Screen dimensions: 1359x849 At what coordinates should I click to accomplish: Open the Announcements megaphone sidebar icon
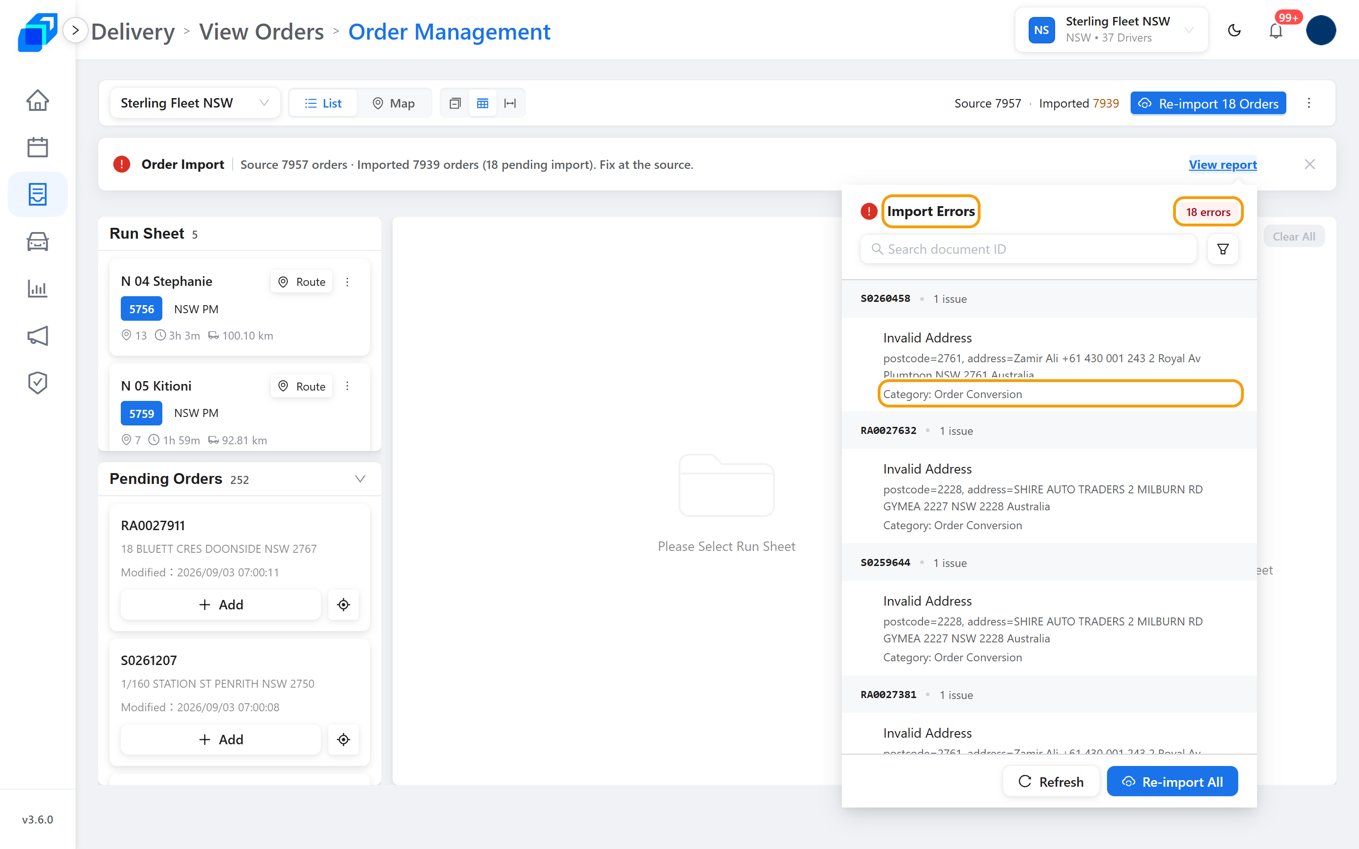tap(38, 336)
